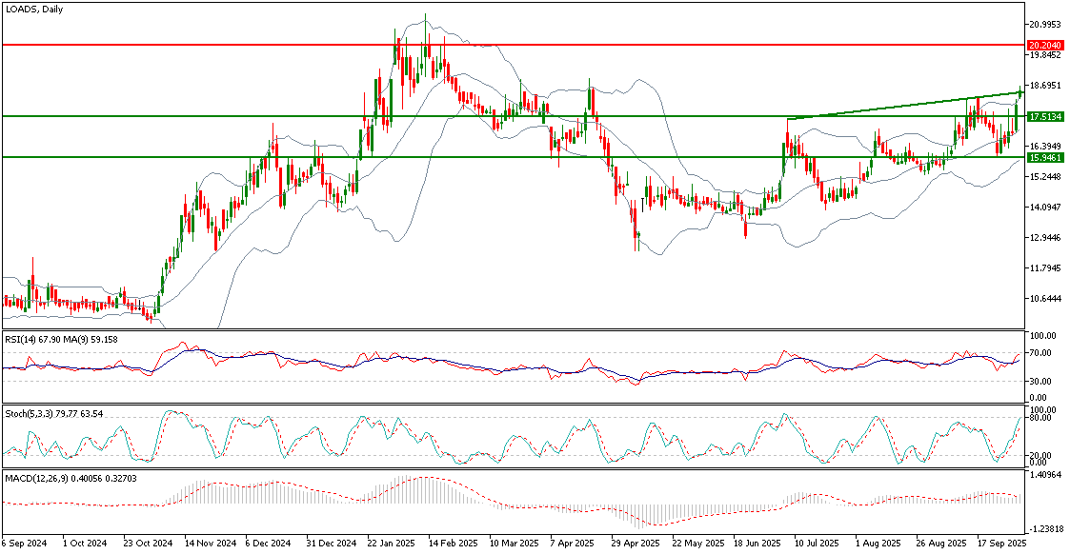Click the MACD 1.40964 scale value
This screenshot has width=1070, height=554.
1046,473
